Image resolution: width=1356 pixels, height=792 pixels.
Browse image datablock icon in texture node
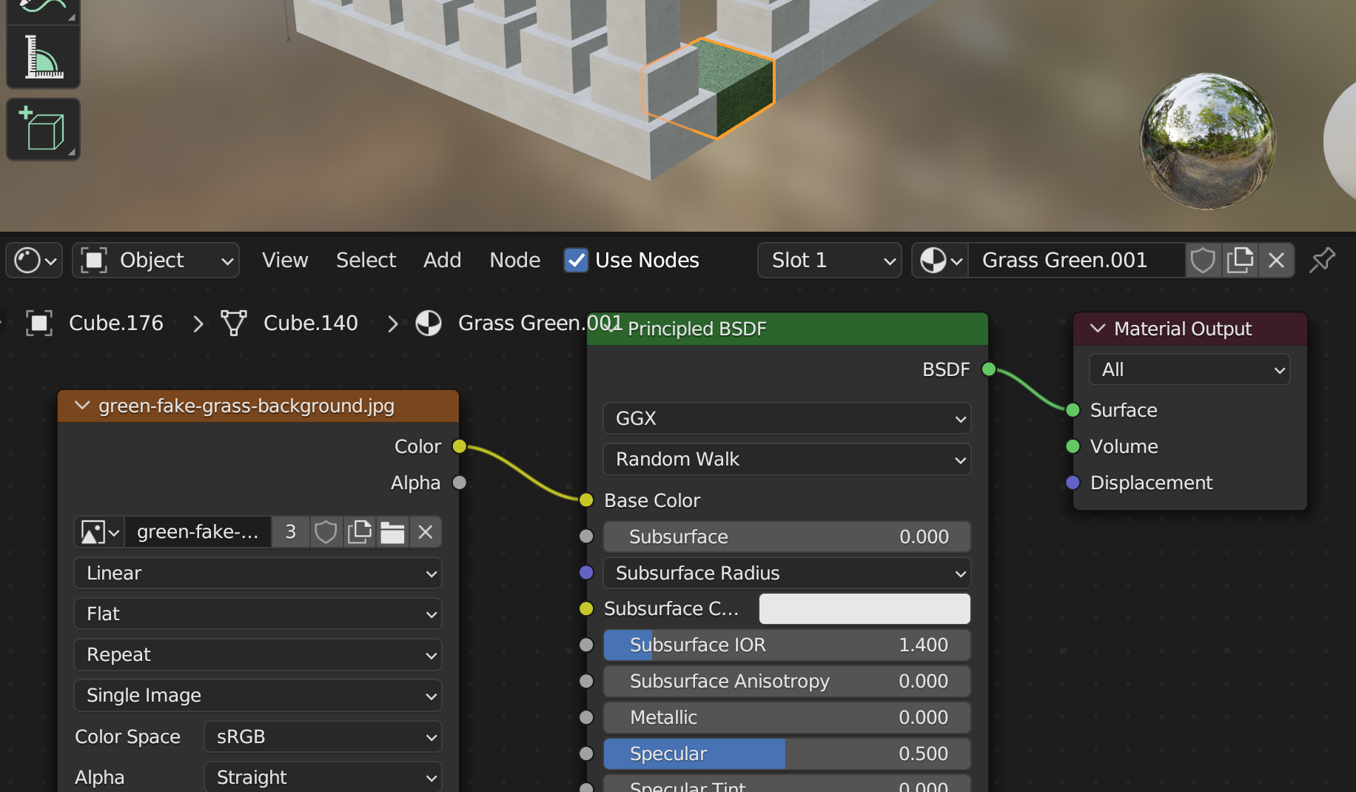(100, 532)
